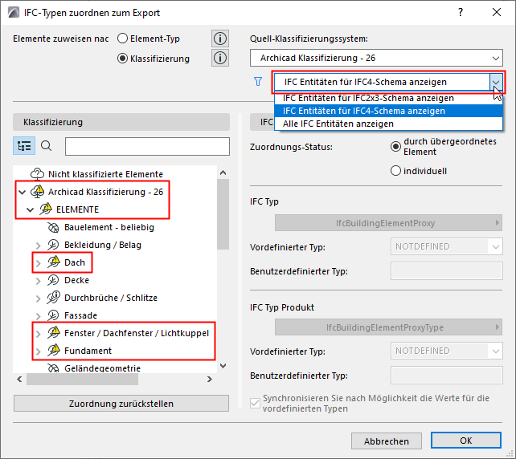
Task: Click the horizontal scroll right arrow
Action: tap(209, 380)
